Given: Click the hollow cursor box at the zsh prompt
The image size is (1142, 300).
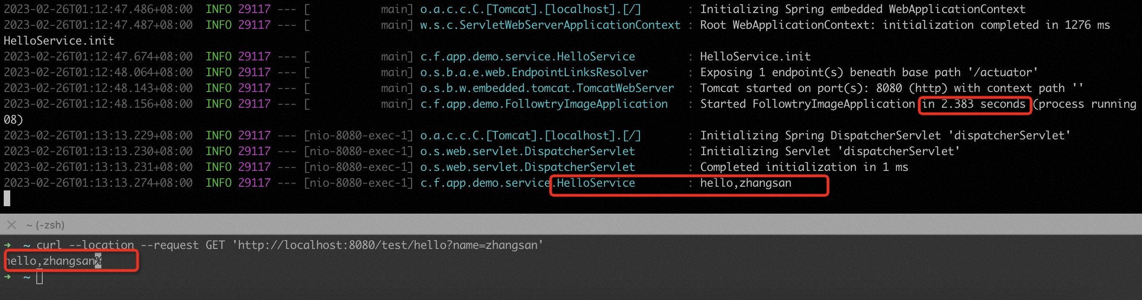Looking at the screenshot, I should (x=40, y=277).
